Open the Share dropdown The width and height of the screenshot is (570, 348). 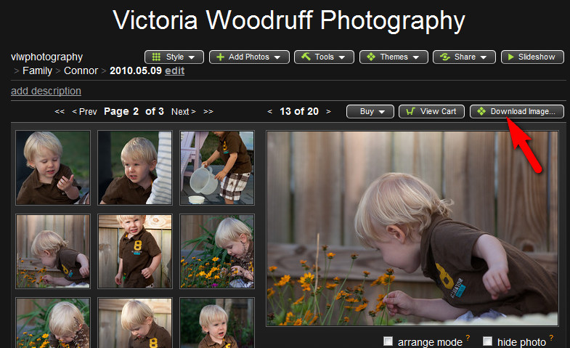click(x=464, y=57)
